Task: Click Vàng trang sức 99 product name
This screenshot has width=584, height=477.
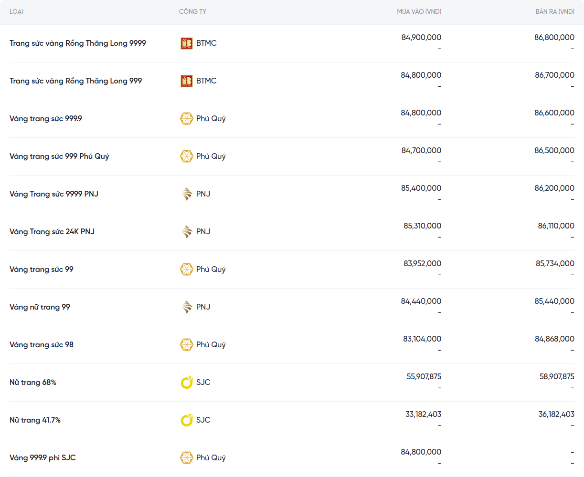Action: [42, 270]
